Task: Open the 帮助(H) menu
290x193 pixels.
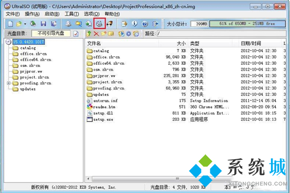Action: [112, 14]
